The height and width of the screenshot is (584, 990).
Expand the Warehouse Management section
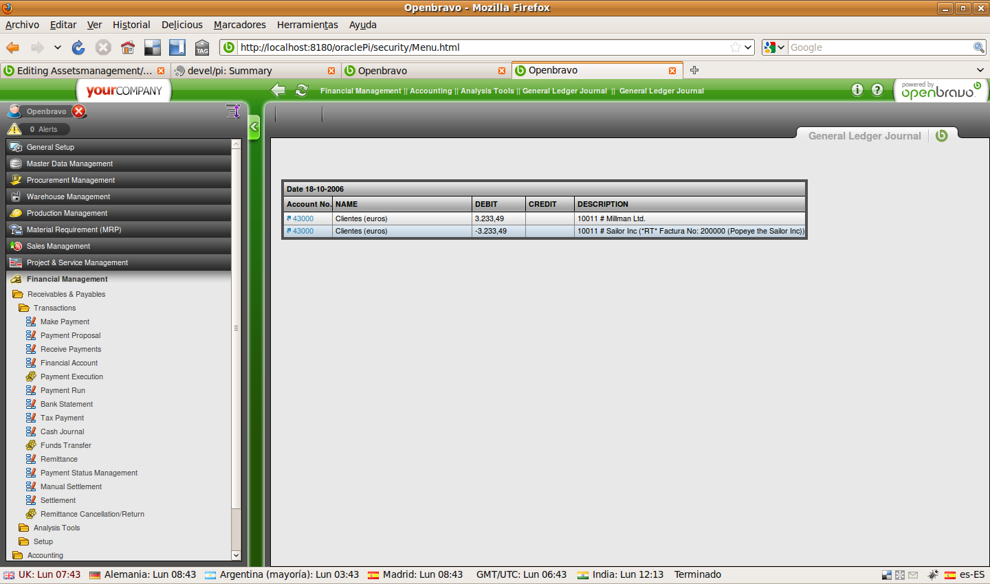119,196
